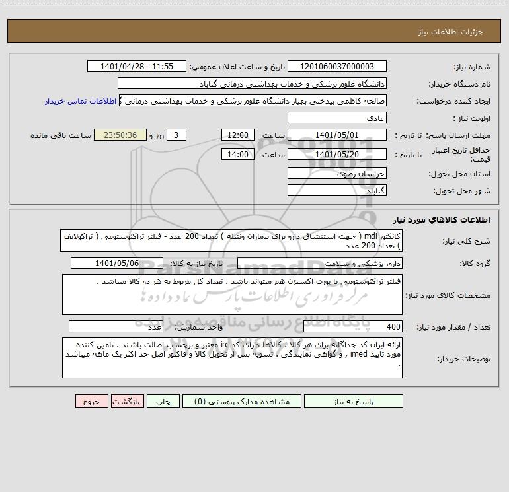Viewport: 509px width, 492px height.
Task: Click the buyer notes text area about ایران کد
Action: point(232,358)
